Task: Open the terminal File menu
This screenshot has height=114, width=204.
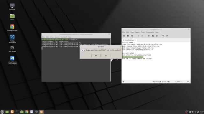Action: click(x=43, y=37)
